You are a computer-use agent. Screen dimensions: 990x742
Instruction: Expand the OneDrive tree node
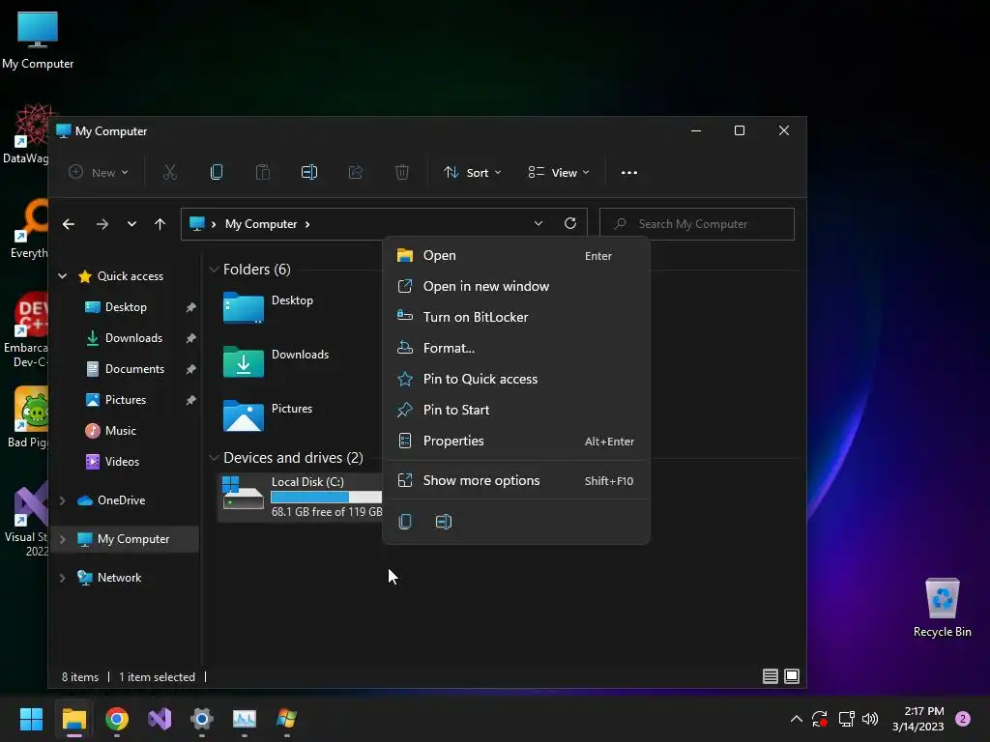pos(63,500)
